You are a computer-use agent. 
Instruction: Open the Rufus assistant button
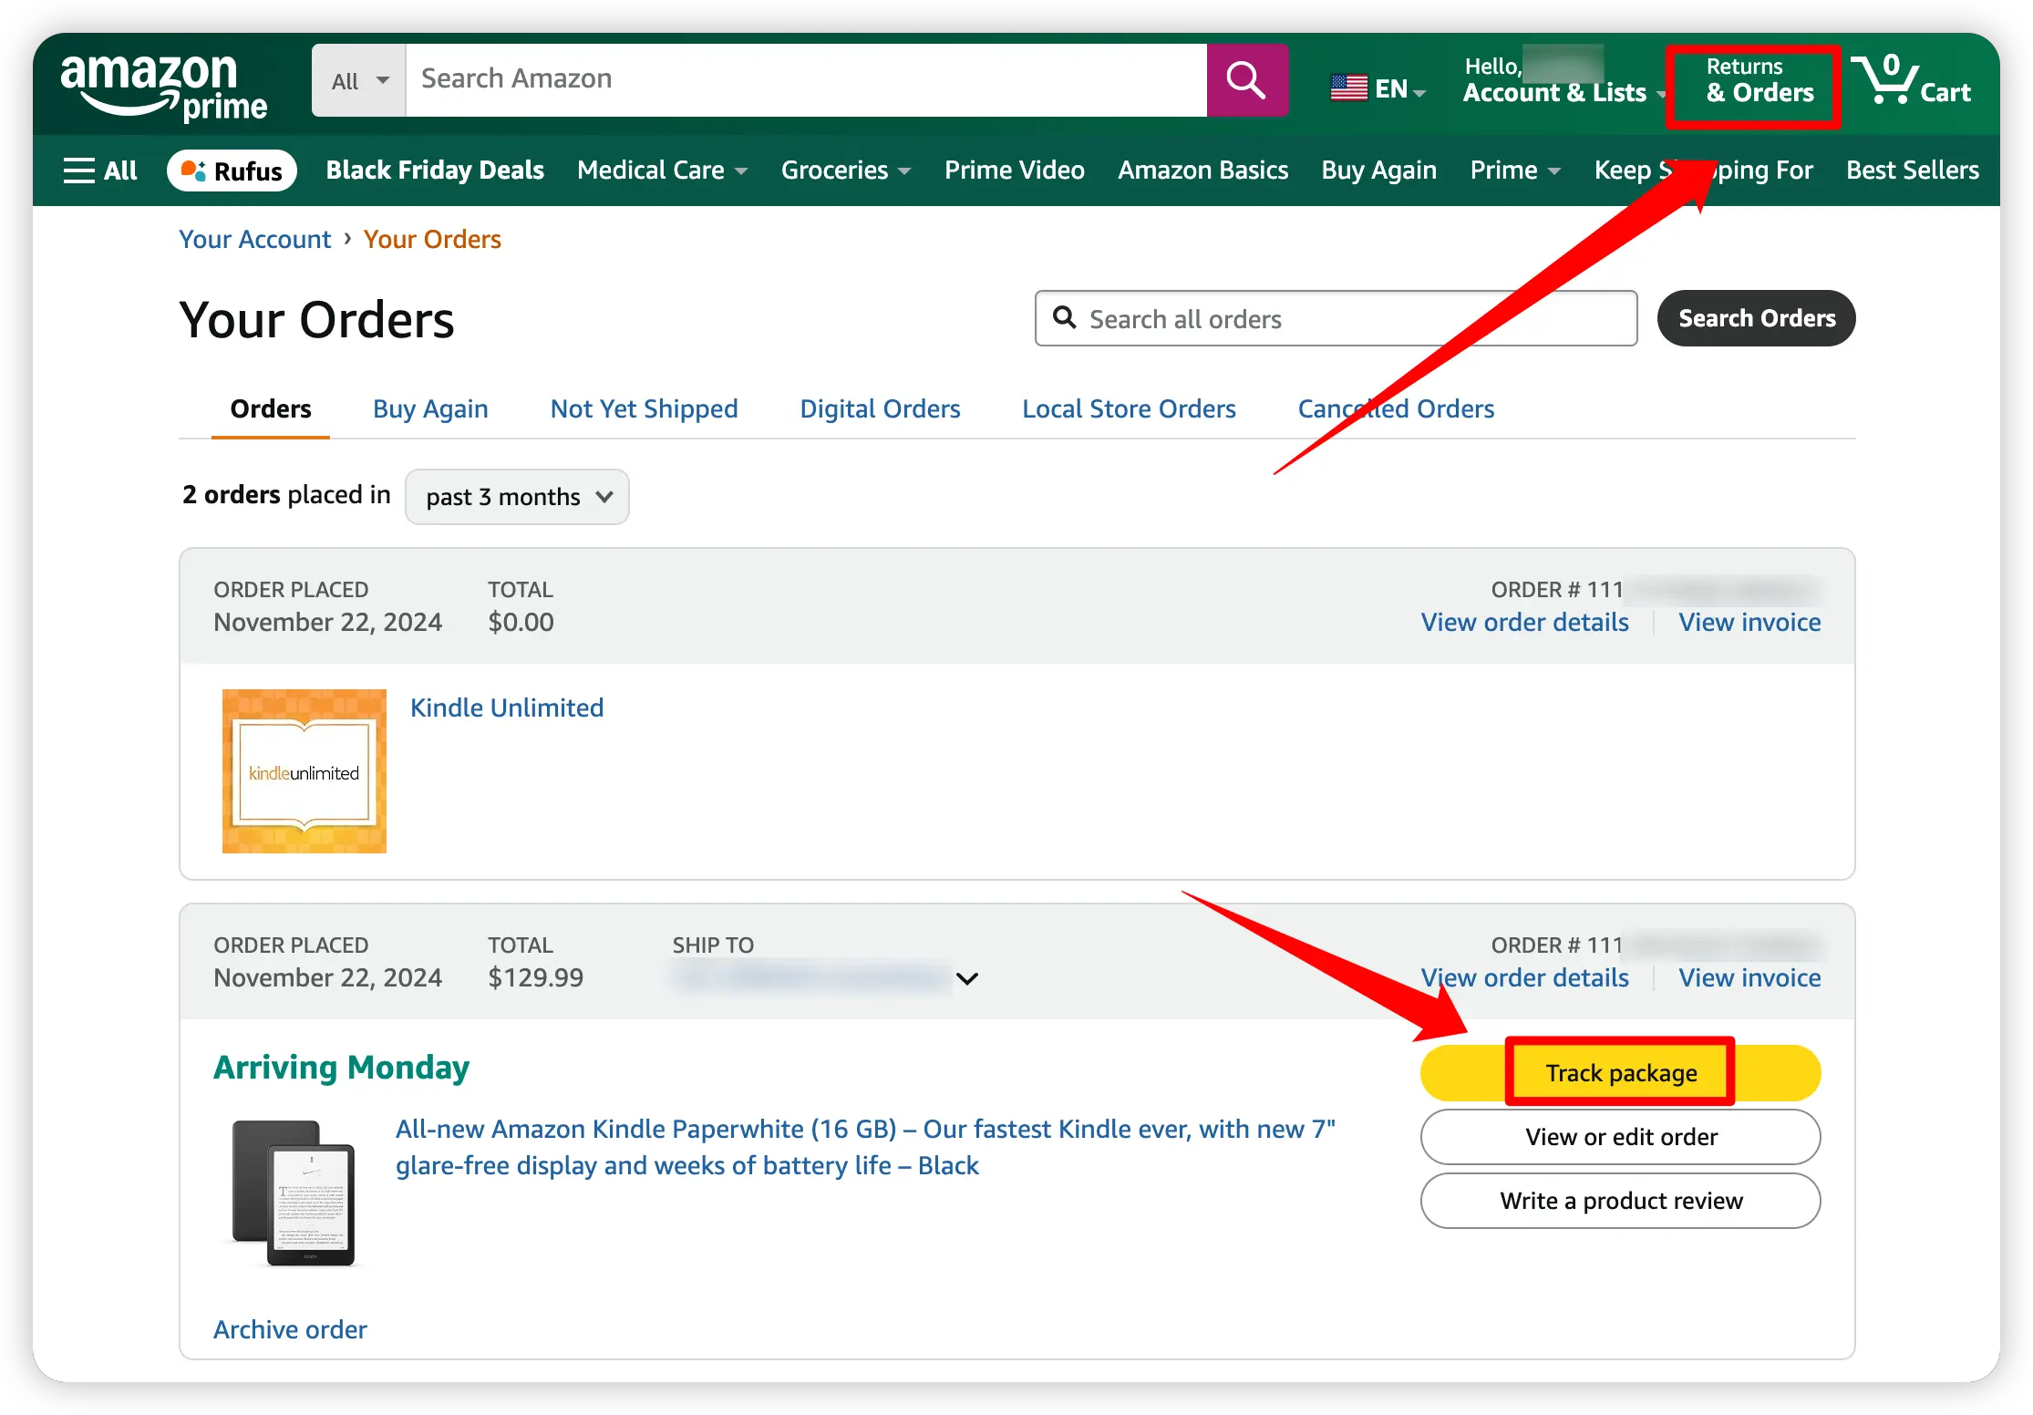pos(232,170)
